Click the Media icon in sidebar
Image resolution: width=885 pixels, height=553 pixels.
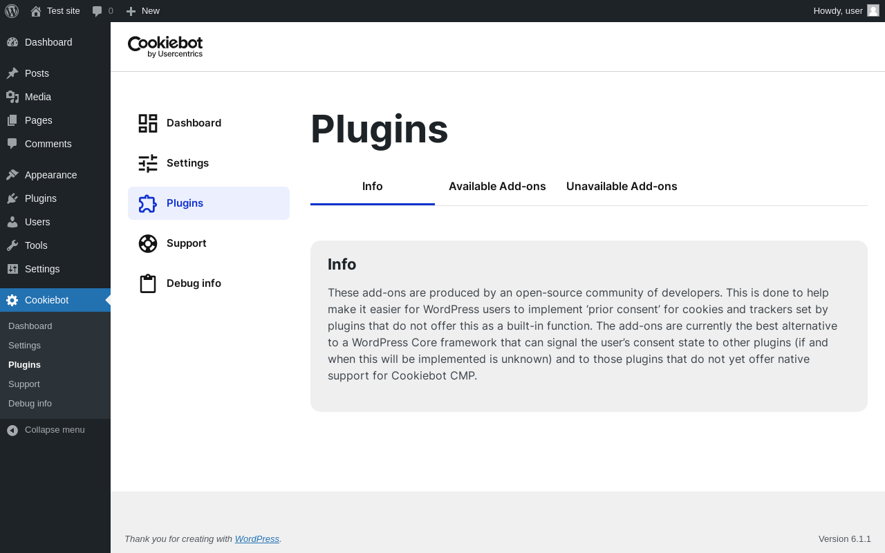point(12,97)
